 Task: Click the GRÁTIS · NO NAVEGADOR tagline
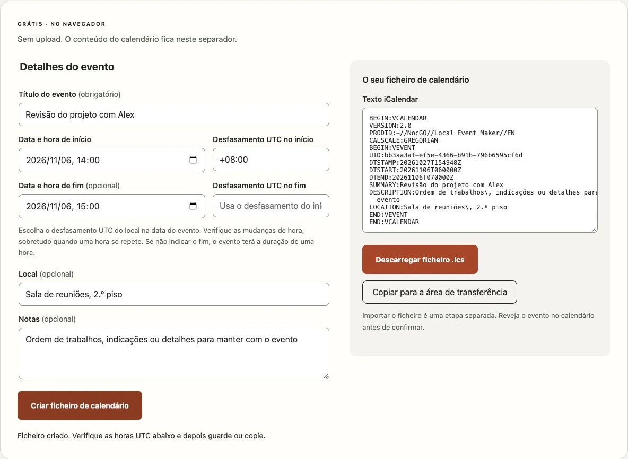tap(62, 24)
